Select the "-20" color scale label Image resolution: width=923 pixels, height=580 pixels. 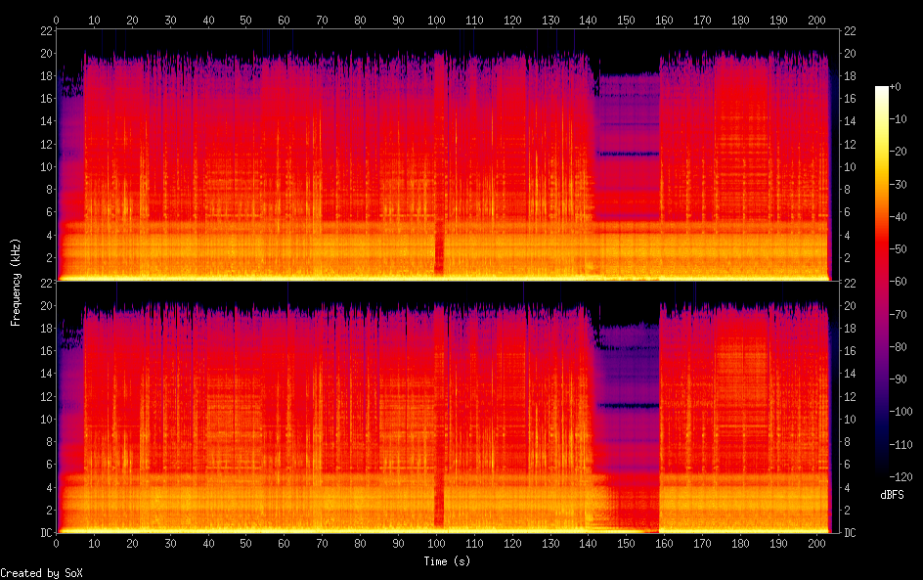899,152
